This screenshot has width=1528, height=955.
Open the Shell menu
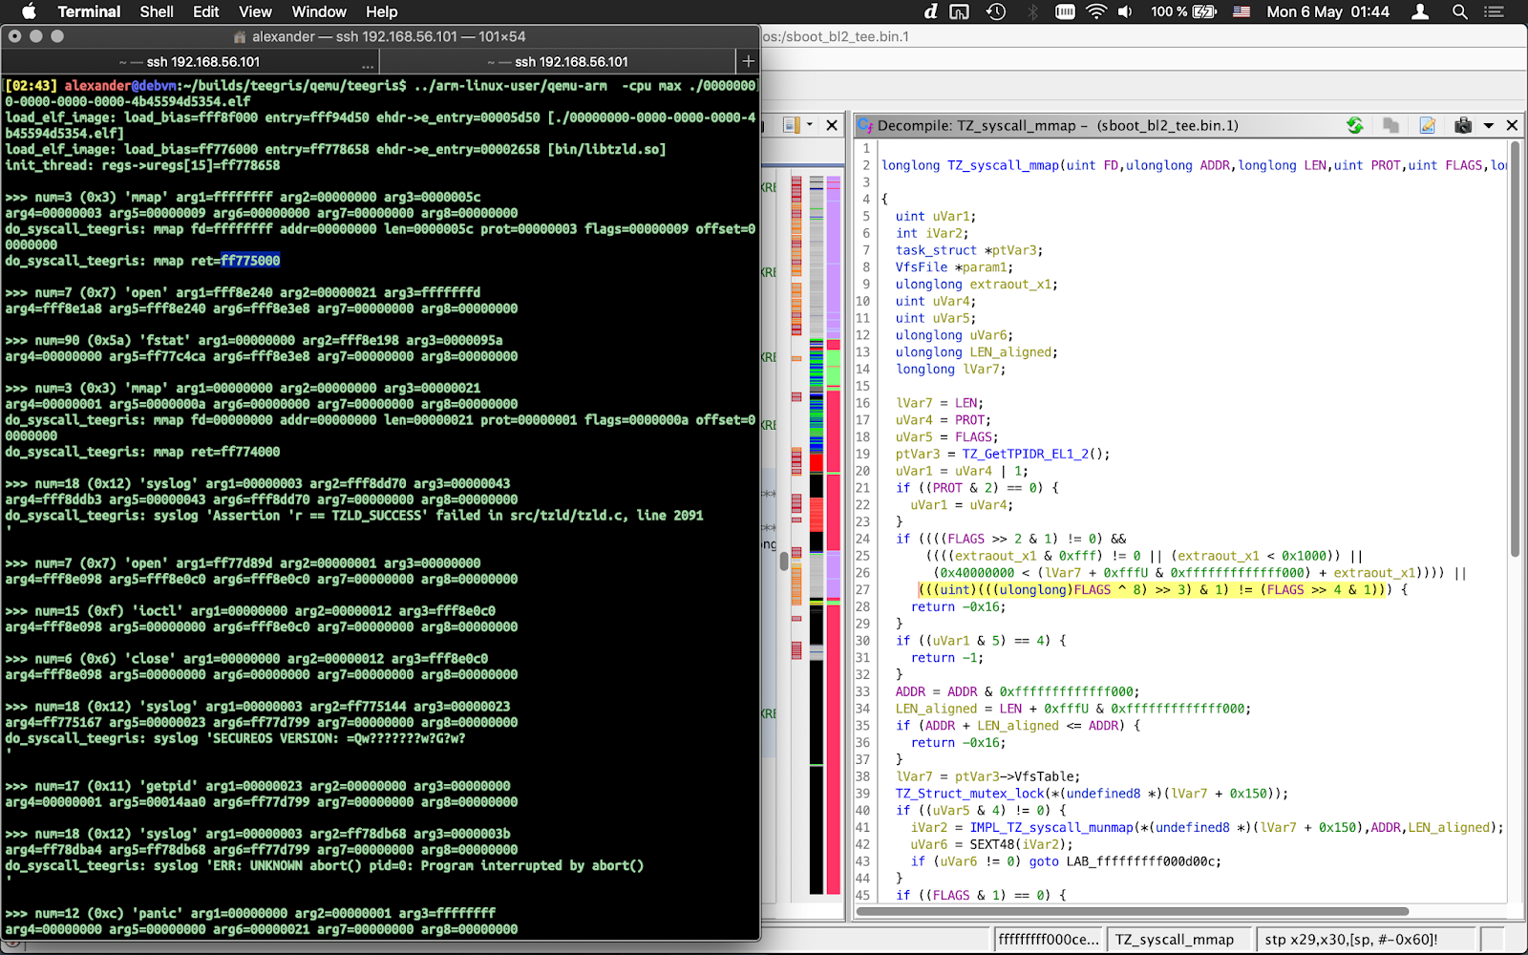click(156, 11)
